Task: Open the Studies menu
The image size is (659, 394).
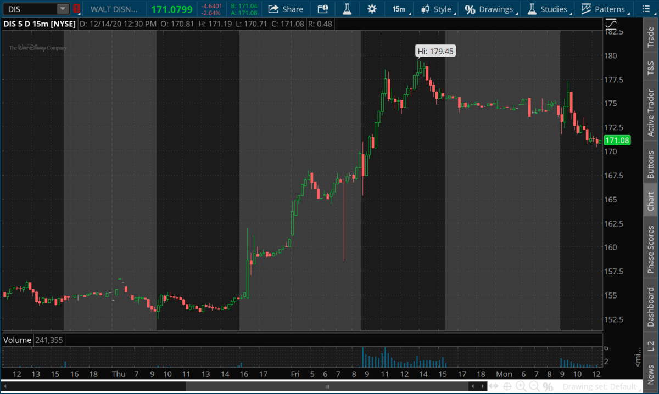Action: pos(549,9)
